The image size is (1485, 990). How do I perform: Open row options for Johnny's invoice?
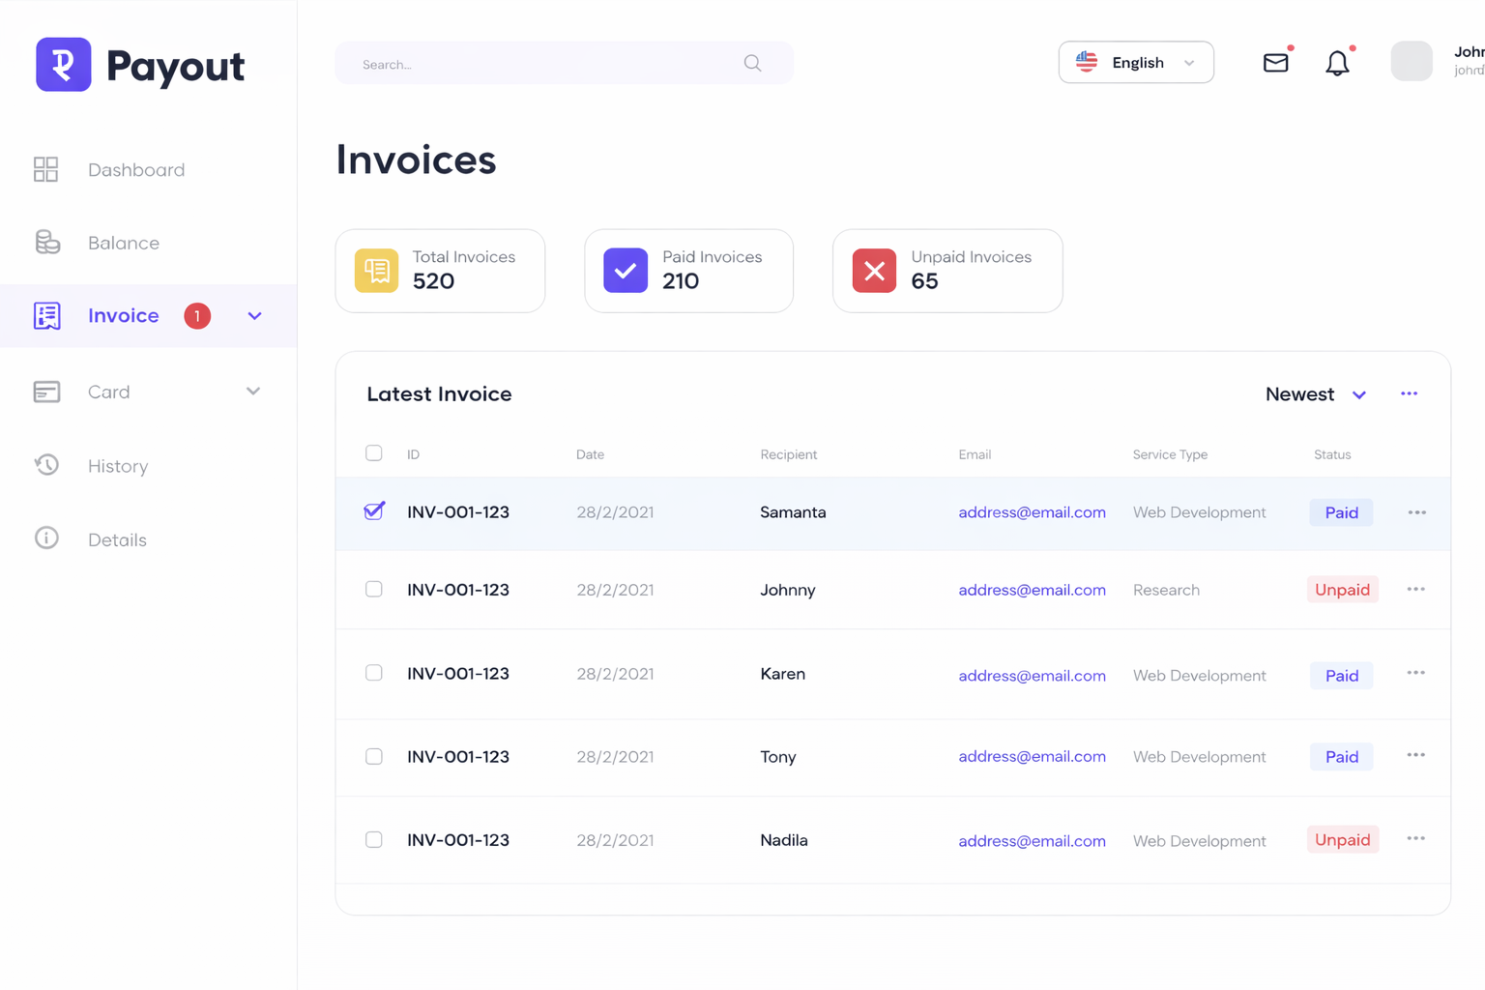(x=1415, y=589)
